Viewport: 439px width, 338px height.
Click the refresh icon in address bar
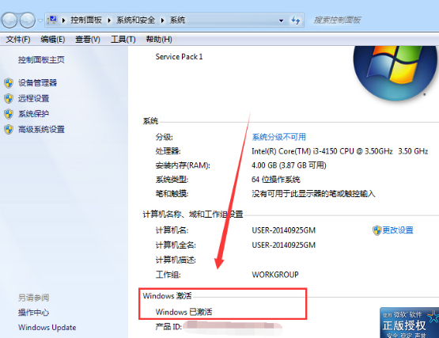point(296,20)
